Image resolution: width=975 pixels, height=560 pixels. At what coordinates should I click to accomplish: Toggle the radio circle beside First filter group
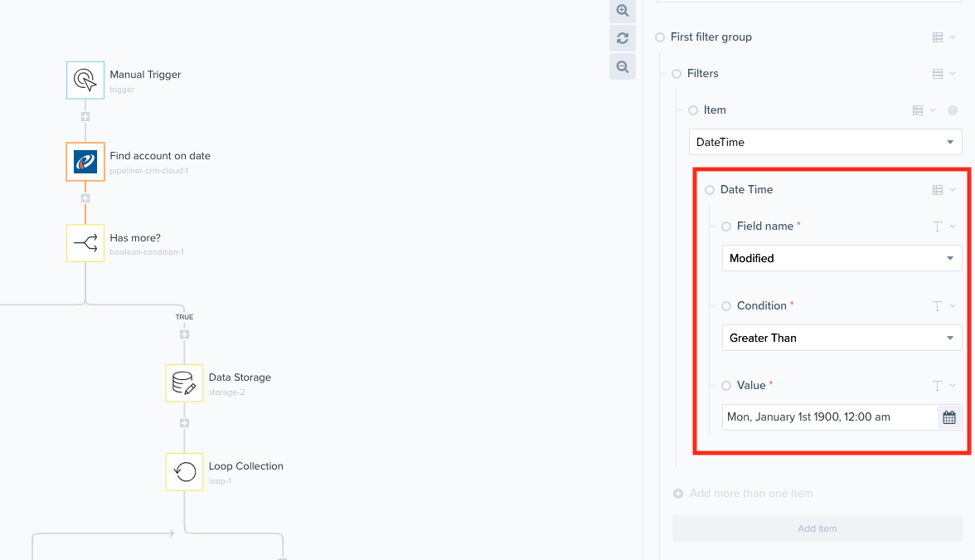(x=660, y=37)
